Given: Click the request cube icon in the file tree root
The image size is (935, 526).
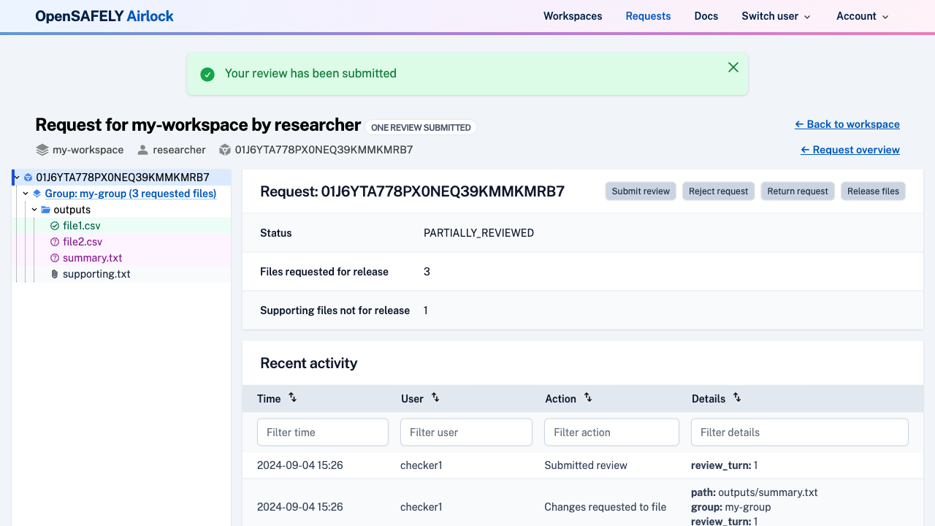Looking at the screenshot, I should (x=28, y=178).
